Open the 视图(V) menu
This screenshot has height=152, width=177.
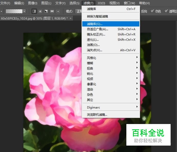[x=114, y=3]
